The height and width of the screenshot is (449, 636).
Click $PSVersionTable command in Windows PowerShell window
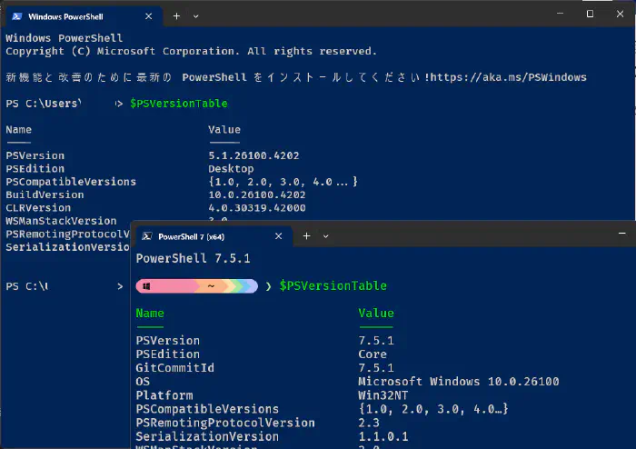[x=179, y=104]
